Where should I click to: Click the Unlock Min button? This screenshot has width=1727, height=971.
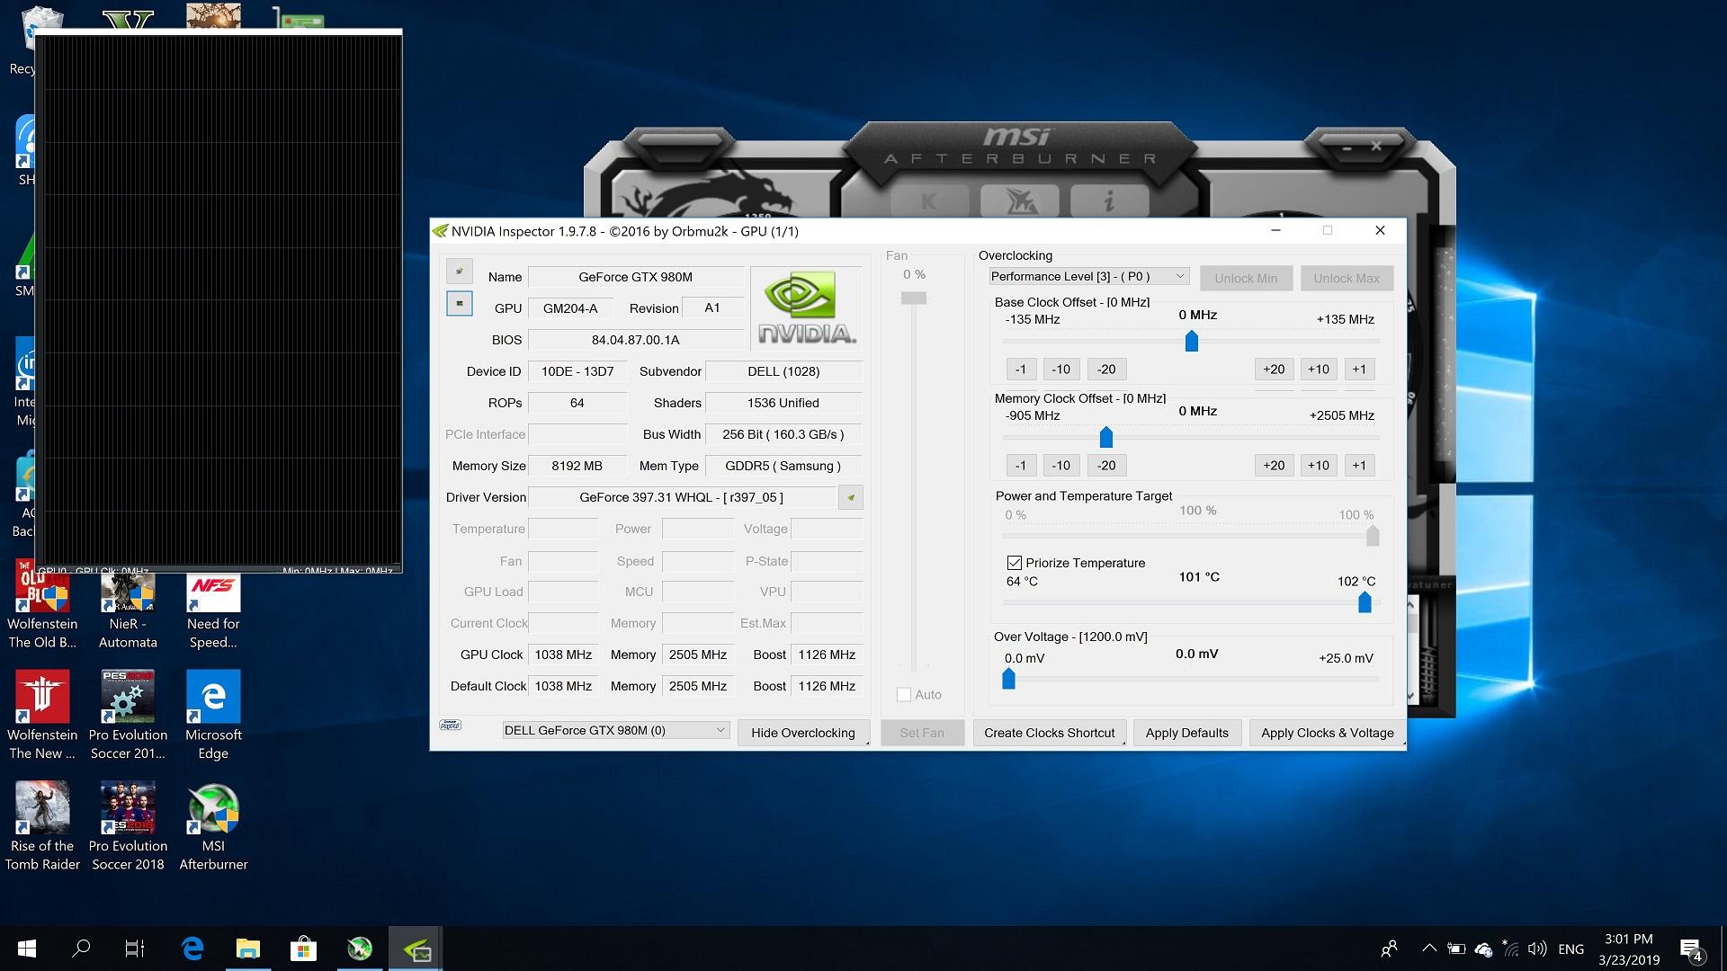pyautogui.click(x=1246, y=278)
